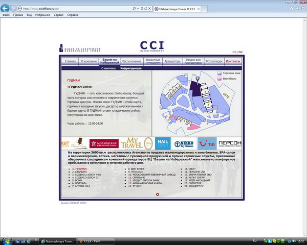
Task: Click the browser forward arrow button
Action: click(13, 9)
